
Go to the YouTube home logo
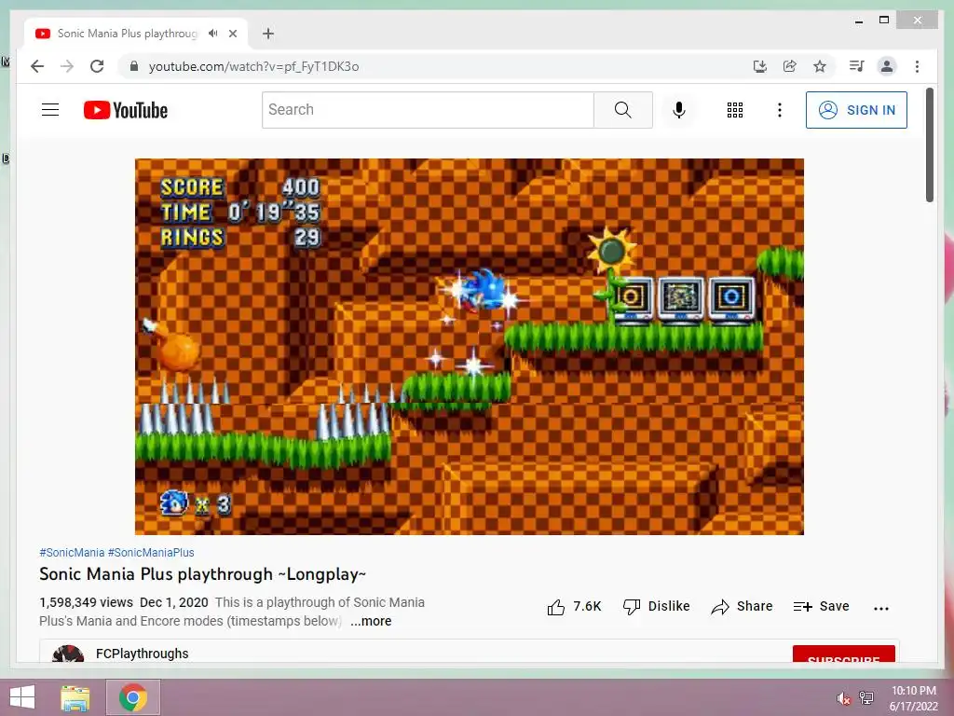[x=126, y=110]
